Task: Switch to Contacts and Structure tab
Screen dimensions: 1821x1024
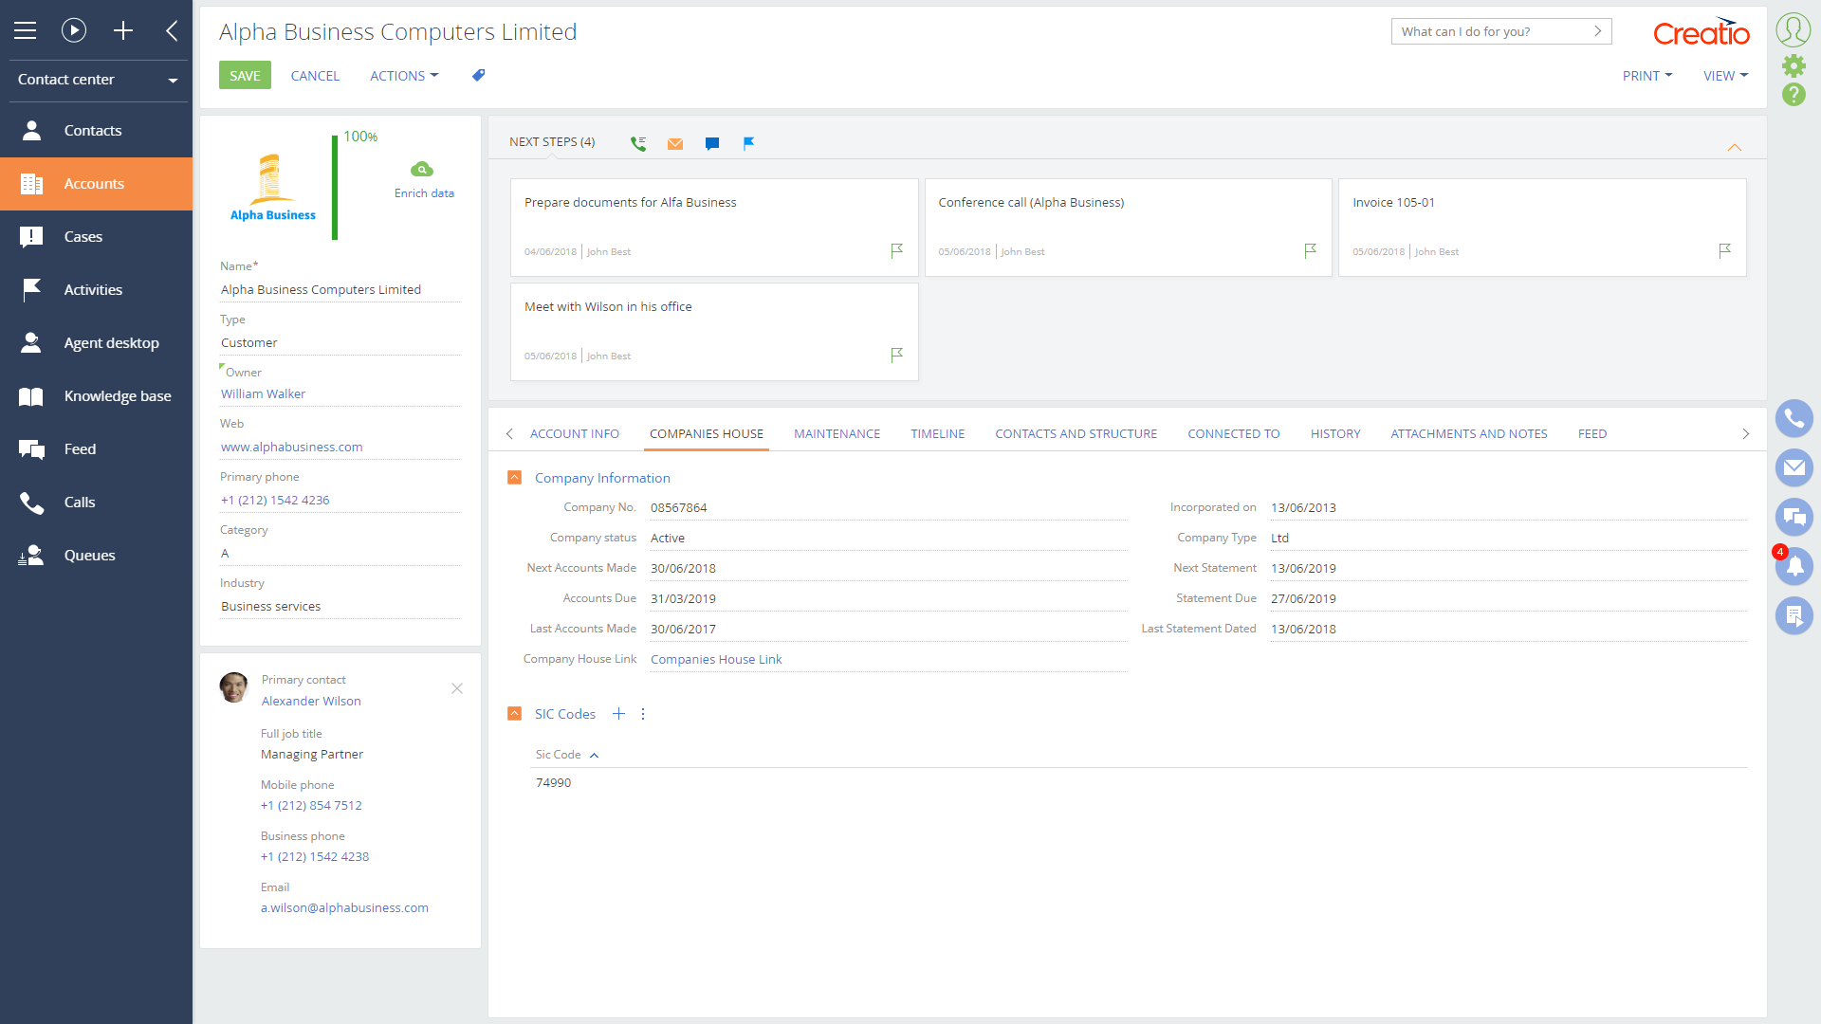Action: click(1076, 433)
